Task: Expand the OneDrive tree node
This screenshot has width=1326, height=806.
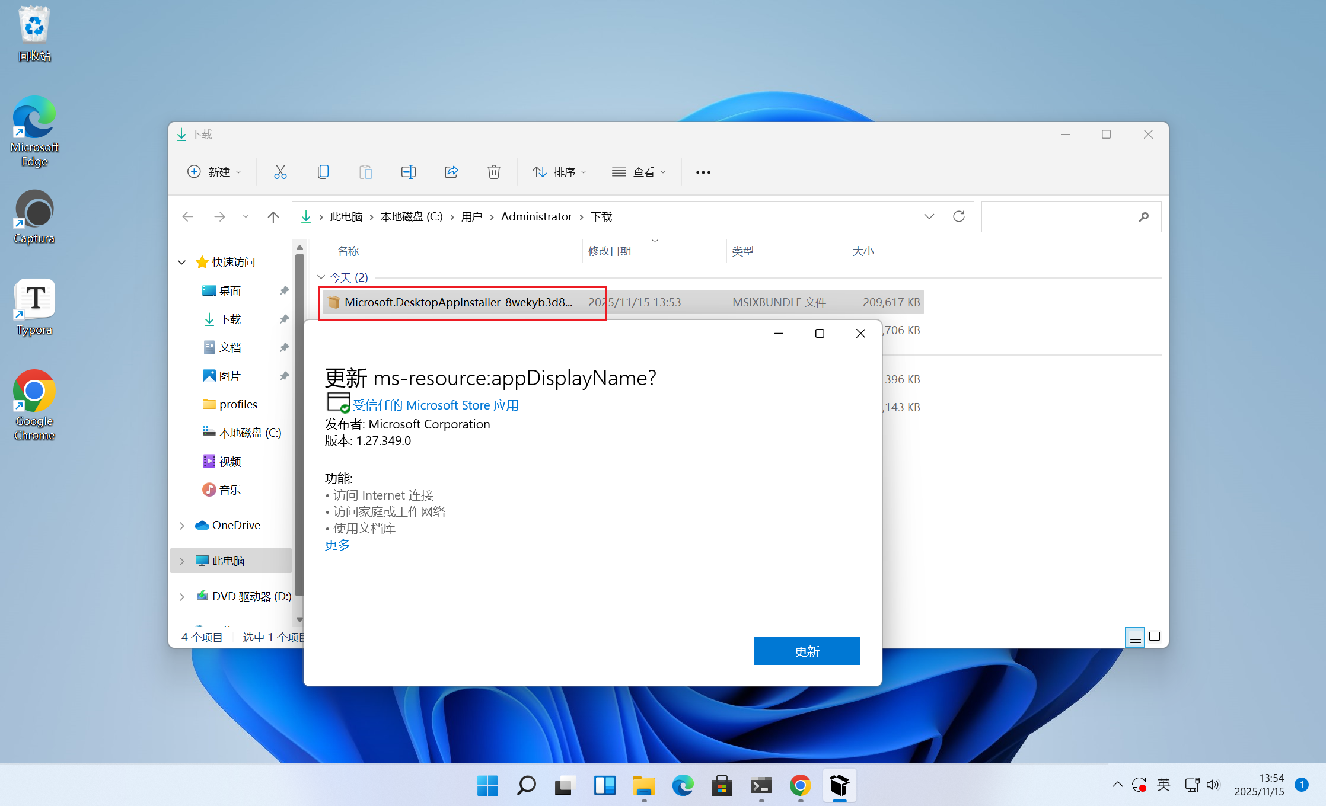Action: [x=182, y=526]
